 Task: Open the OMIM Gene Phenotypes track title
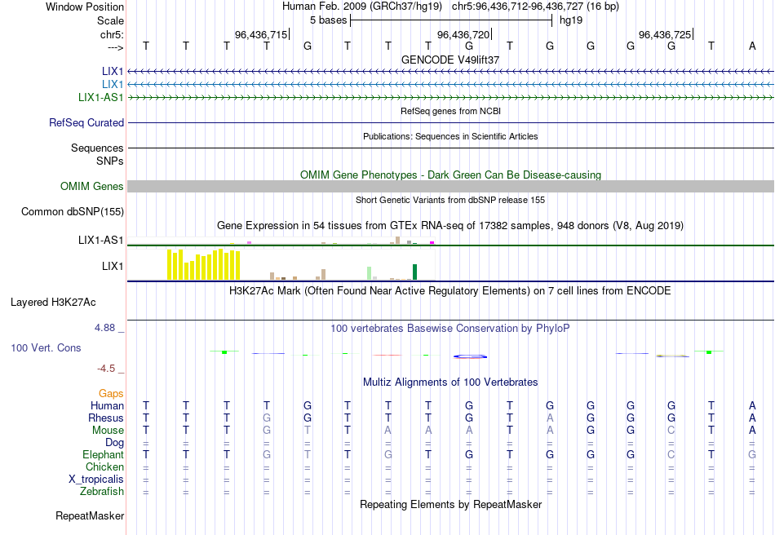click(x=450, y=175)
